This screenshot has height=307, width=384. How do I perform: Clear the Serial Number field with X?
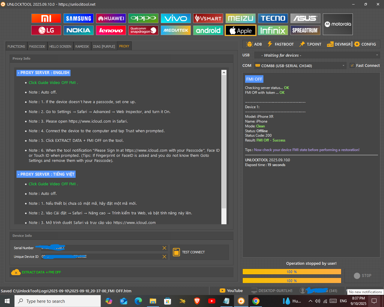tap(164, 248)
